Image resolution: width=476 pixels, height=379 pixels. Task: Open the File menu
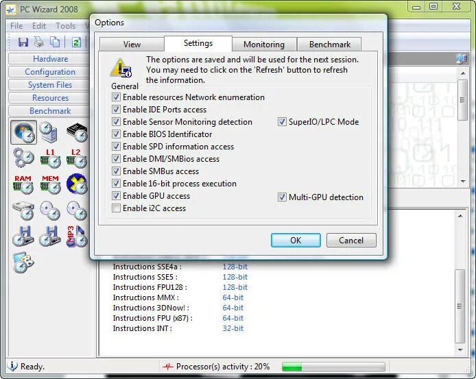[x=16, y=26]
